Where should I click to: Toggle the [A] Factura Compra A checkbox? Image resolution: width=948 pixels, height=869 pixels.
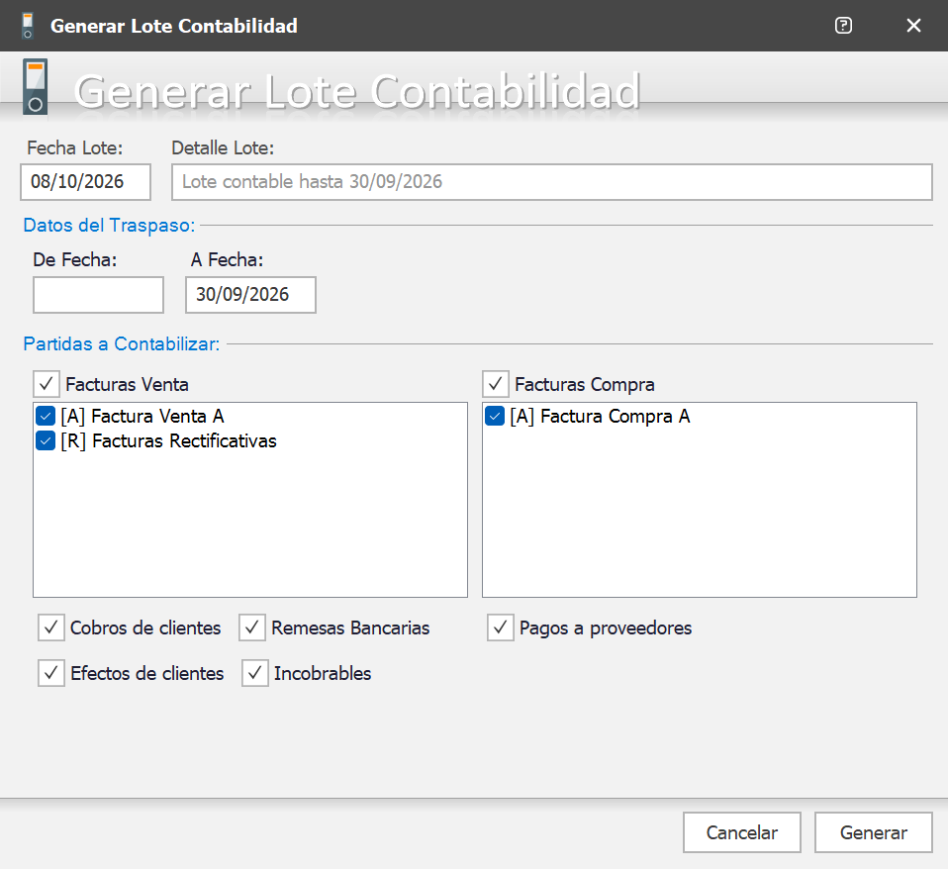(x=495, y=416)
